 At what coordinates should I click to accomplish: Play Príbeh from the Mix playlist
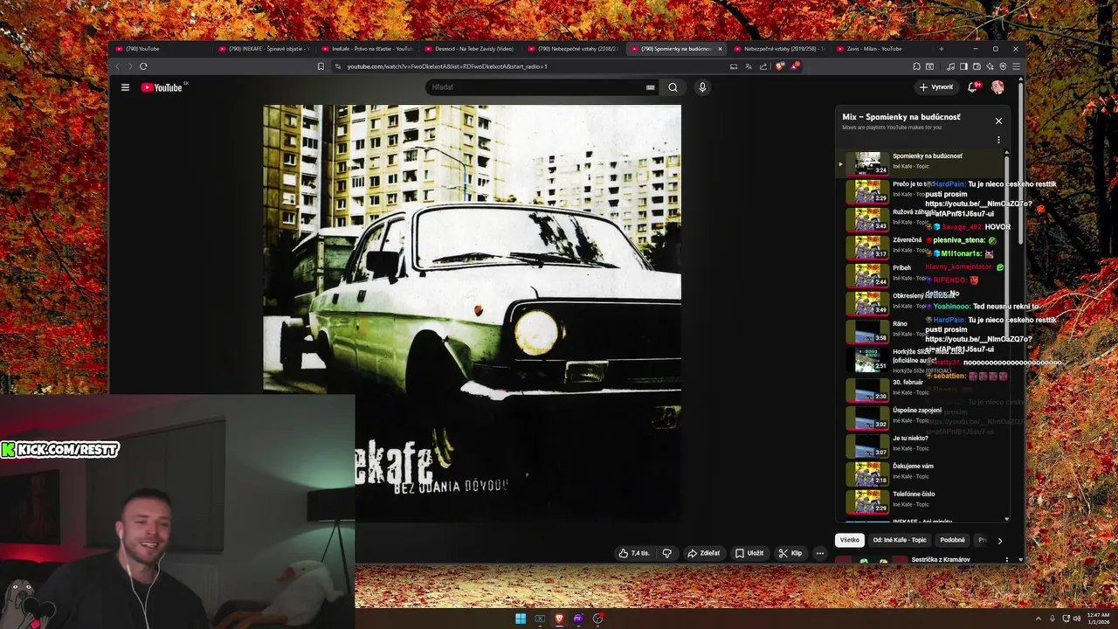[921, 274]
